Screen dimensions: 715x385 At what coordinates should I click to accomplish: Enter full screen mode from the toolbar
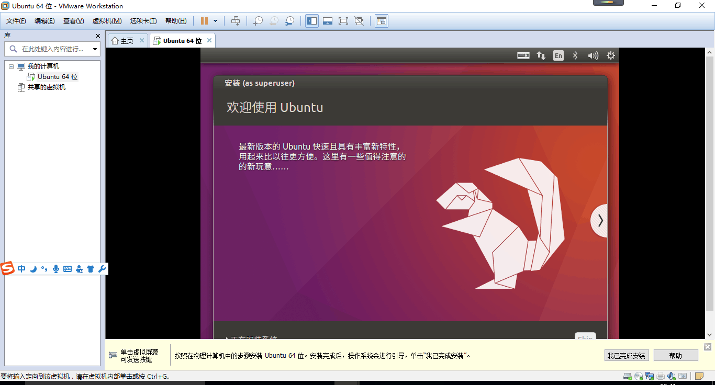[x=343, y=21]
